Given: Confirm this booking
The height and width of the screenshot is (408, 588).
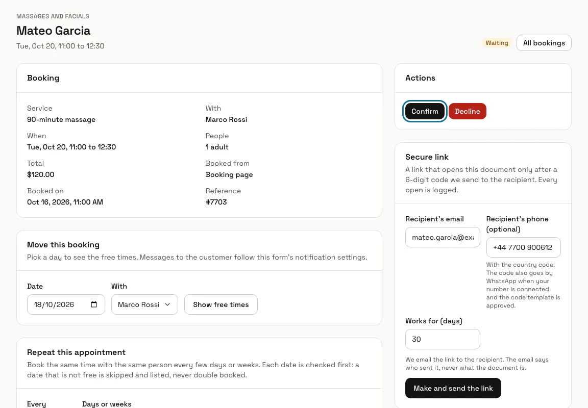Looking at the screenshot, I should [x=425, y=111].
